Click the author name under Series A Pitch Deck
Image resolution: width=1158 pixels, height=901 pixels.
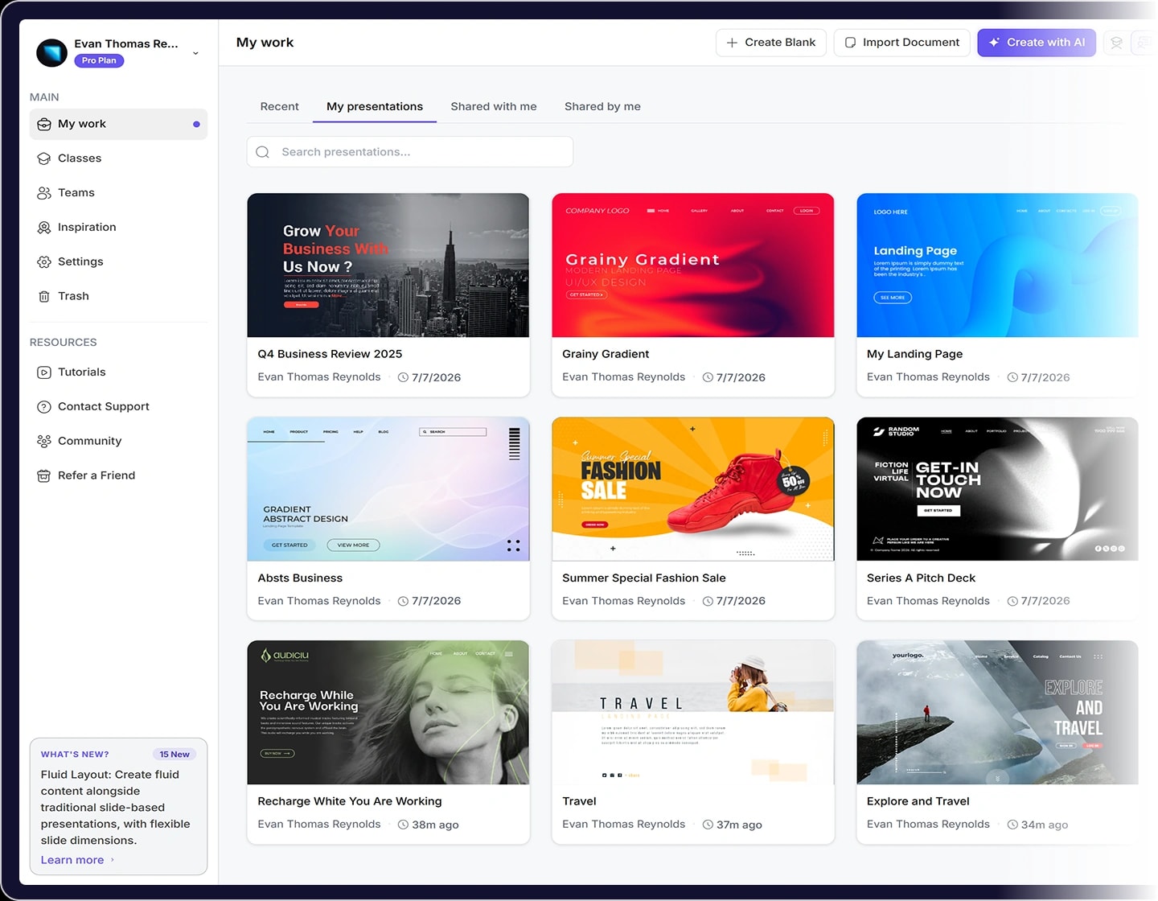[x=928, y=601]
